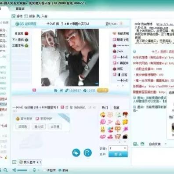The image size is (174, 174).
Task: Select the yellow shouting-face gift icon
Action: pyautogui.click(x=103, y=115)
